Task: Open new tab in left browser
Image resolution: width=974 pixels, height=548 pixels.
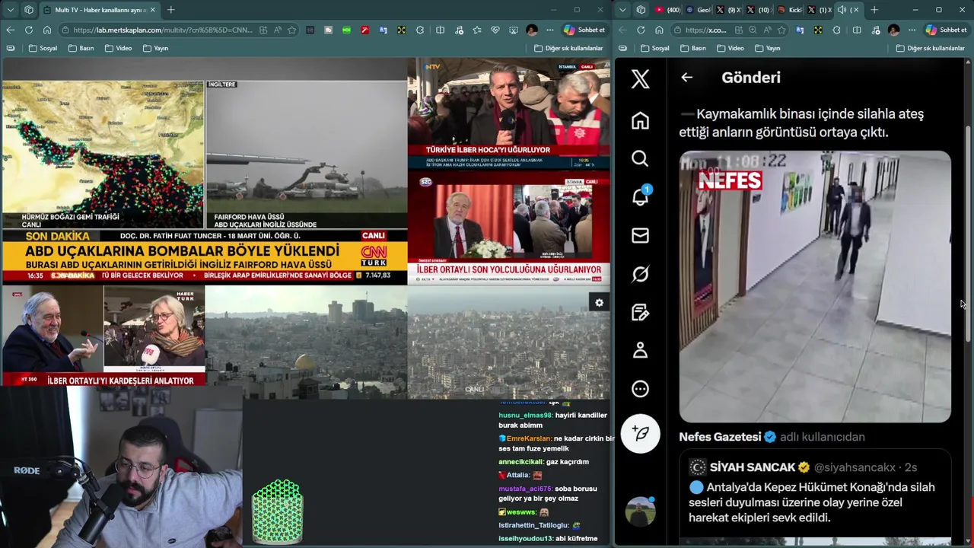Action: click(170, 10)
